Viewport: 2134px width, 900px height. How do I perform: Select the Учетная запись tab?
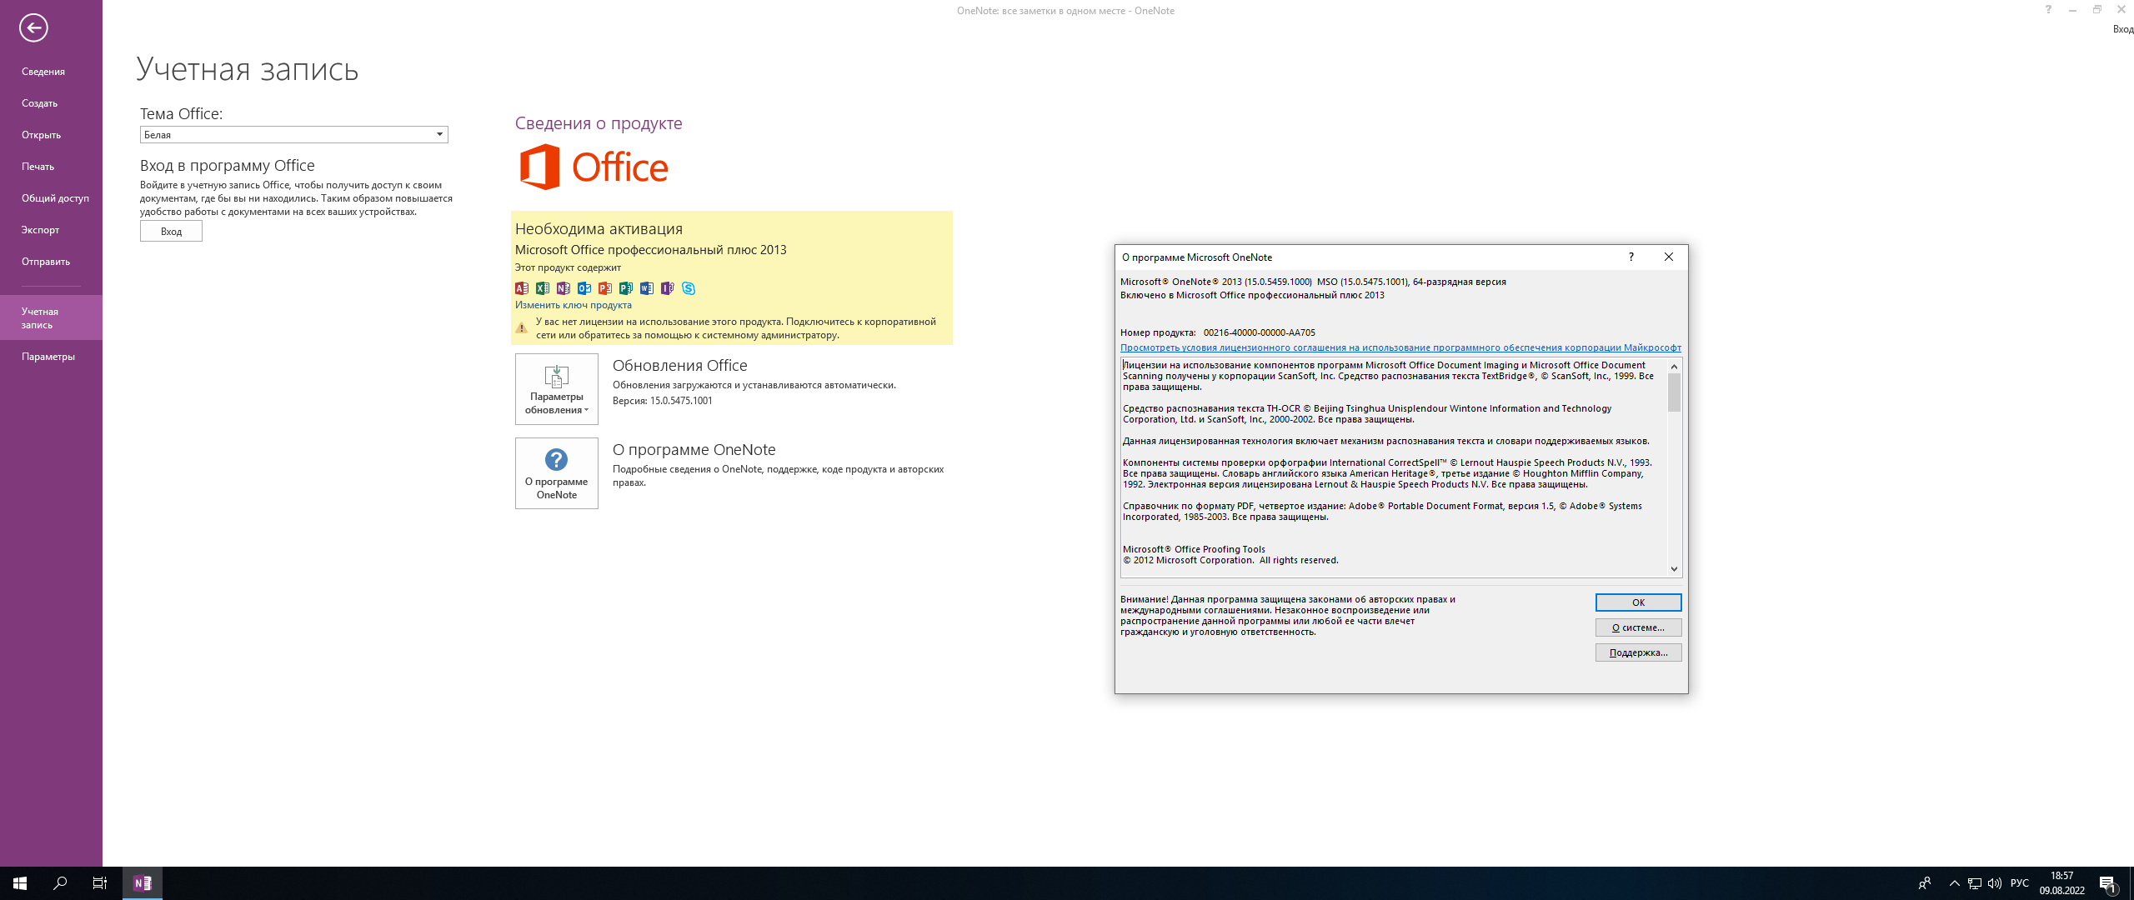tap(51, 317)
